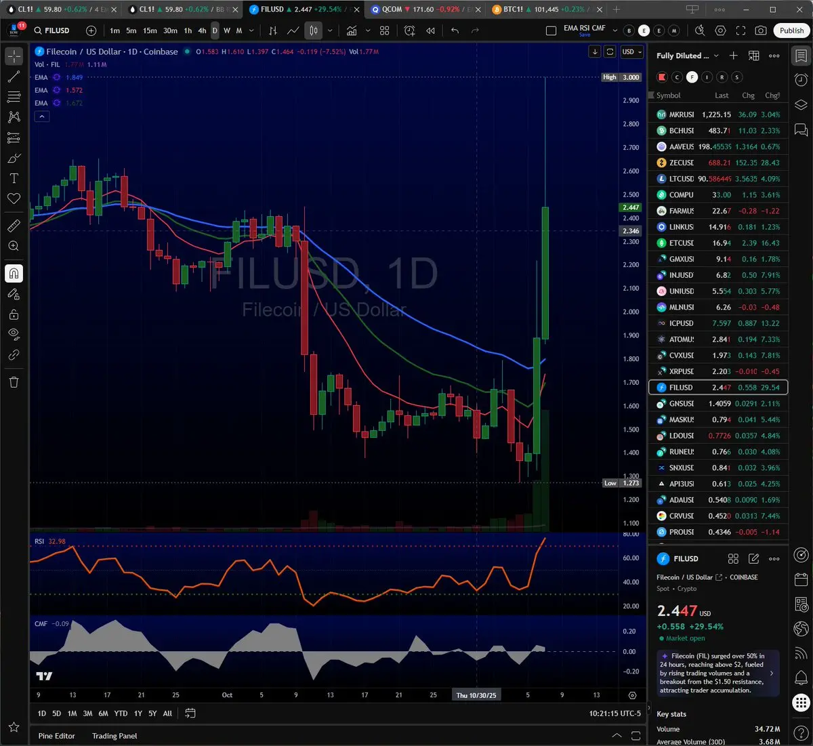
Task: Select the ruler measure tool
Action: 14,226
